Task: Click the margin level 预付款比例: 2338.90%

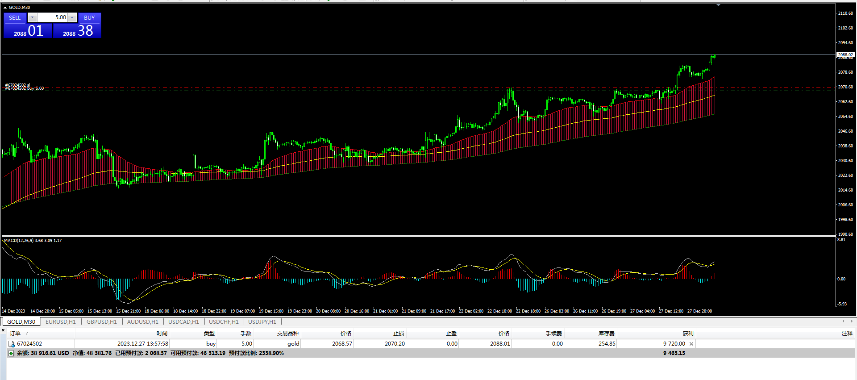Action: click(256, 353)
